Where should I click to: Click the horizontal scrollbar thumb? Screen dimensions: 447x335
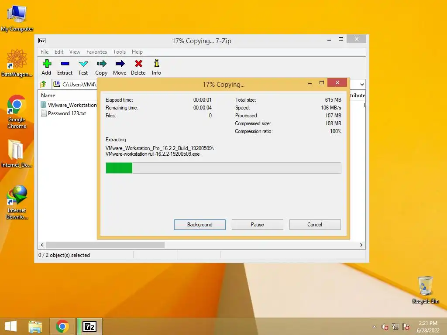click(x=105, y=245)
